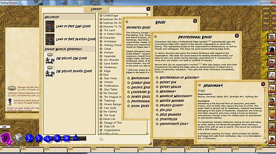Select SW Deluxe GM Guide module
Image resolution: width=276 pixels, height=154 pixels.
71,58
